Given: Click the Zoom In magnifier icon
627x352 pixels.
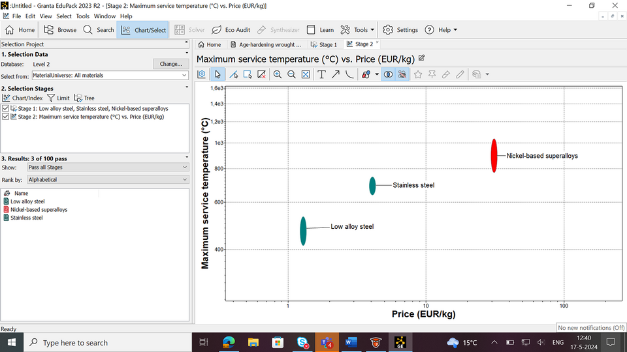Looking at the screenshot, I should pos(278,74).
